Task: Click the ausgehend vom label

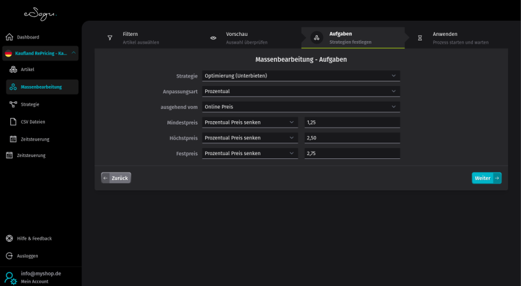Action: tap(178, 107)
